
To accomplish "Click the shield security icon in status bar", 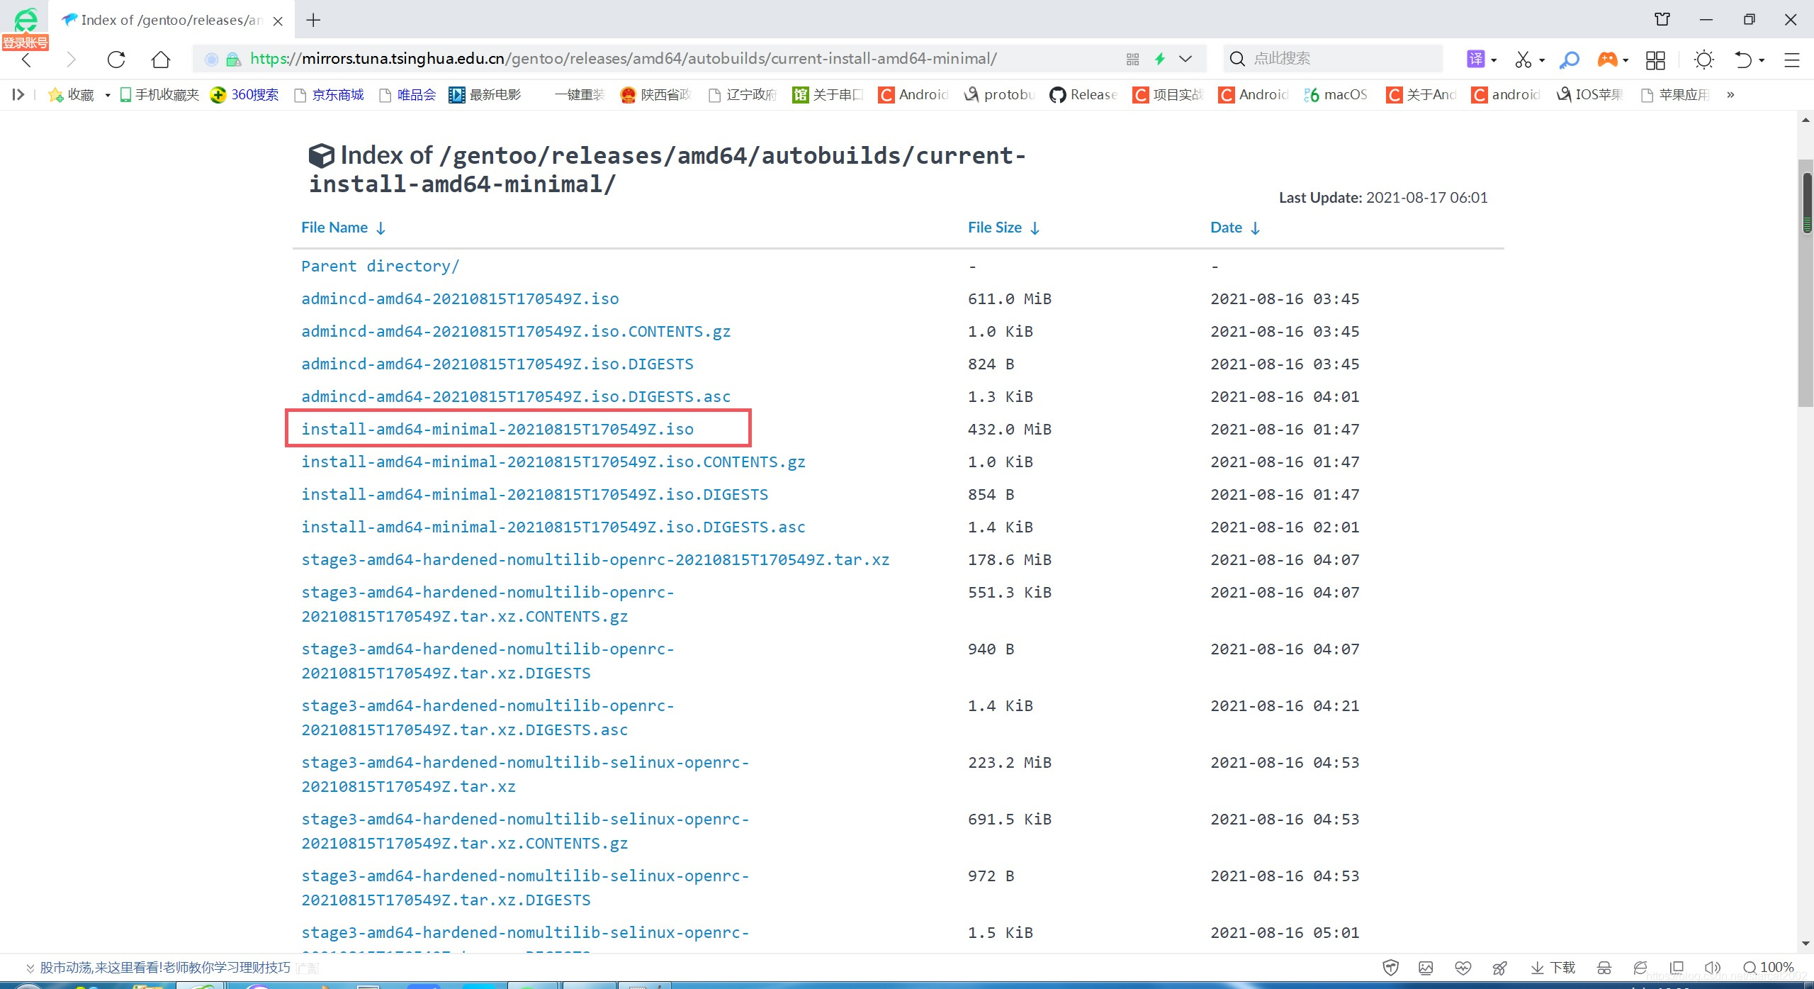I will point(1390,968).
